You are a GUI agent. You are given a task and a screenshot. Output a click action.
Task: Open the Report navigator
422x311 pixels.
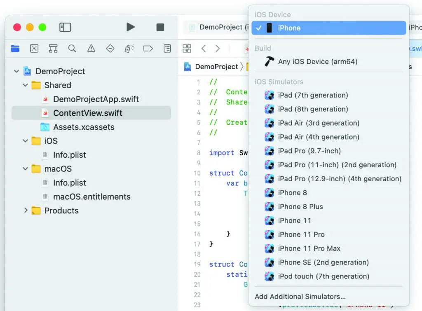167,49
